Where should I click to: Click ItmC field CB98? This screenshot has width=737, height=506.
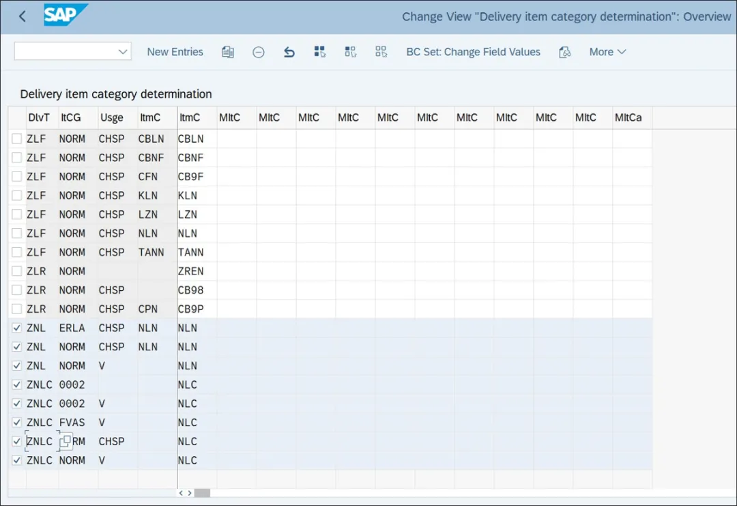pos(197,290)
